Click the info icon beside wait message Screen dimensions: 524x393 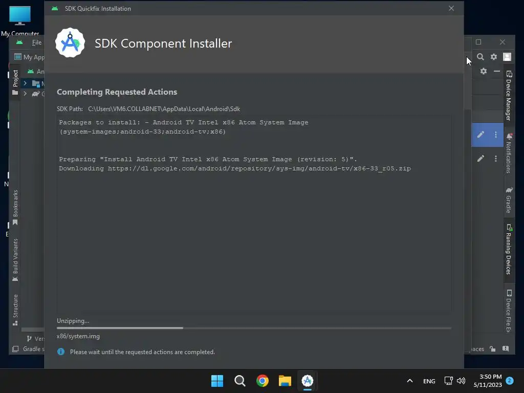click(x=61, y=352)
